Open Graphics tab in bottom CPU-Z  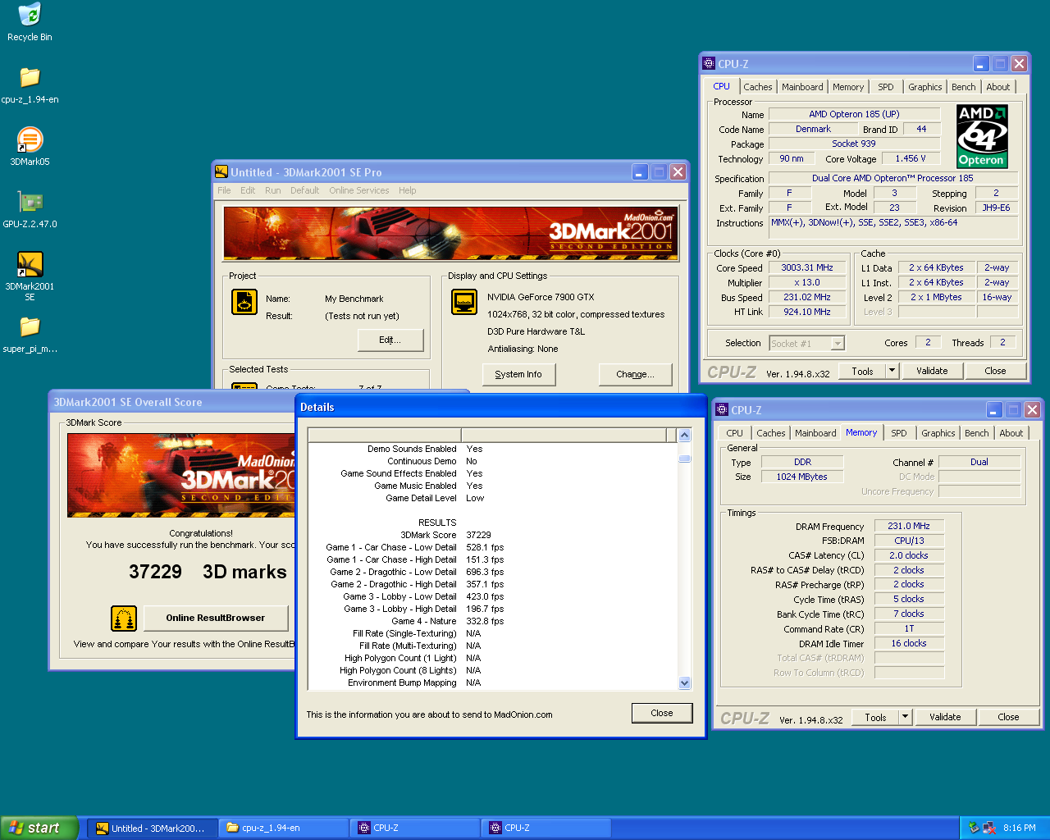[938, 433]
